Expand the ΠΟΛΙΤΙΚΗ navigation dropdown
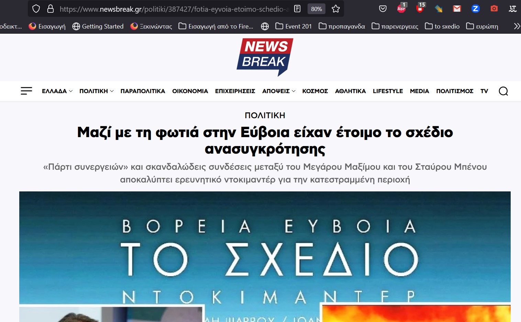The image size is (521, 322). click(96, 91)
